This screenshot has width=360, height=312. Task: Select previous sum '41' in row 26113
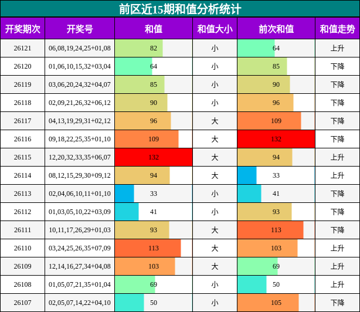276,194
